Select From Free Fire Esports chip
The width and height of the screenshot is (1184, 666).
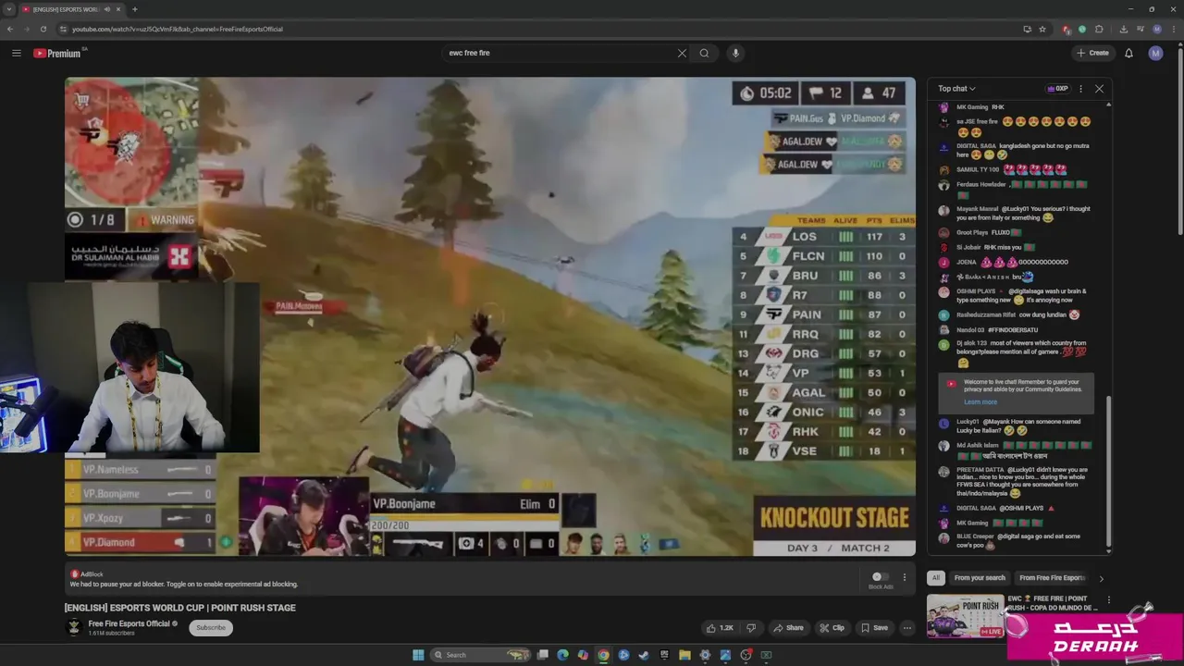pyautogui.click(x=1053, y=578)
